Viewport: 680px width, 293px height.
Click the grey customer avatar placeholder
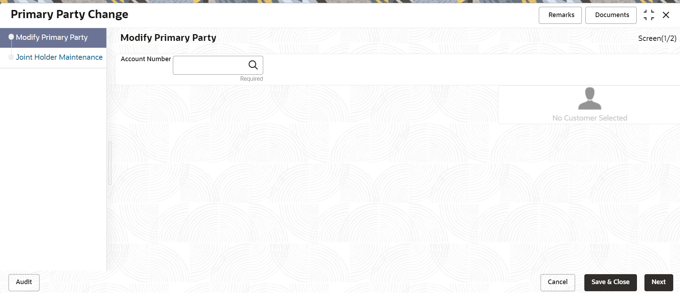[x=590, y=98]
